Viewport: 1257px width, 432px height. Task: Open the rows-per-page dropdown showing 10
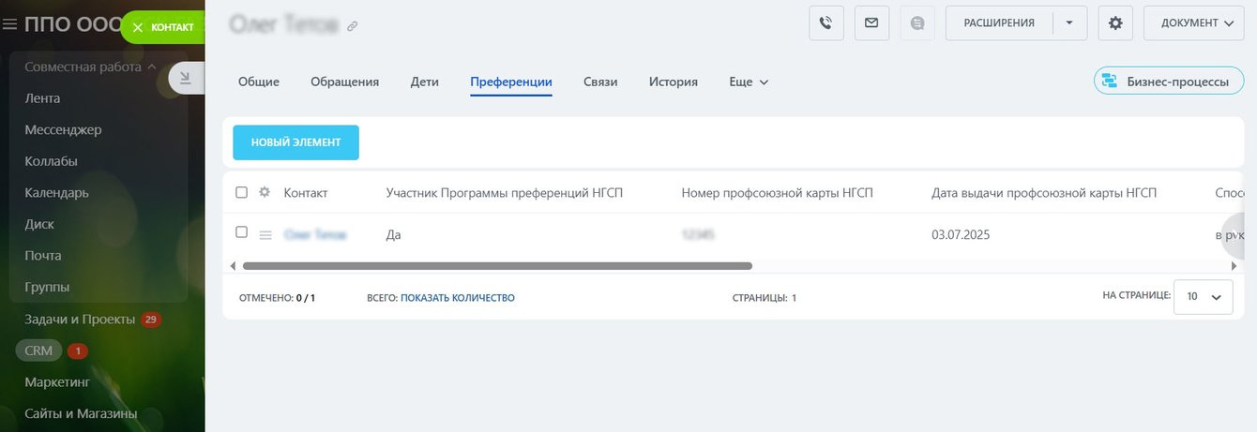click(x=1204, y=296)
